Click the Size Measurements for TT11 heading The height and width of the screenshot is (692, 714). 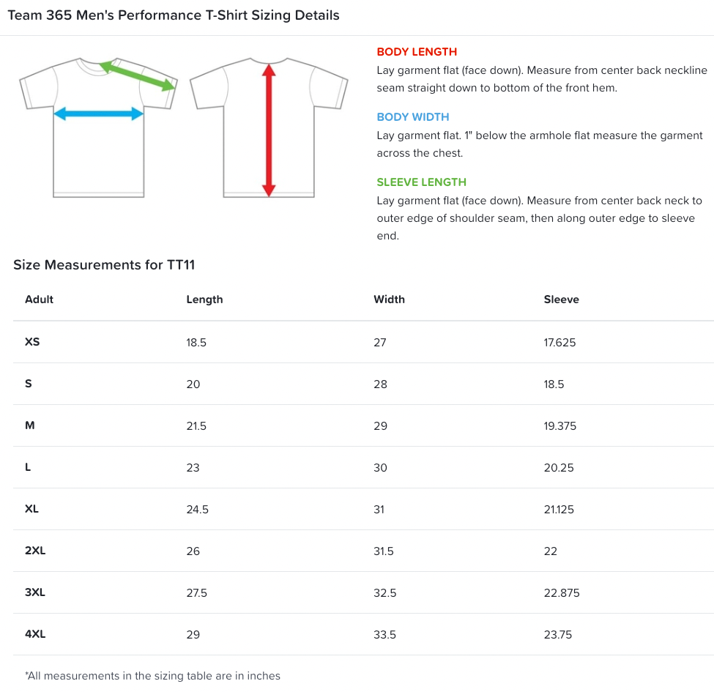[104, 265]
